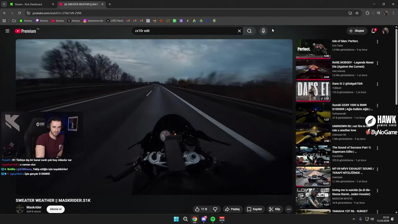Open options for loving me is suicide
The width and height of the screenshot is (398, 224).
tap(377, 191)
